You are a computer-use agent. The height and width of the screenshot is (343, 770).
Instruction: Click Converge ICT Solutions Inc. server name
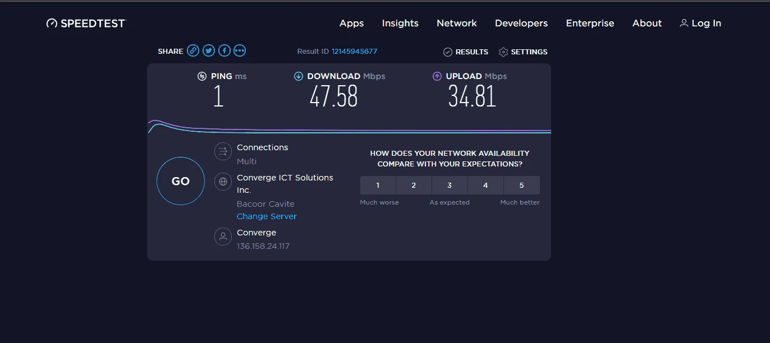tap(285, 184)
